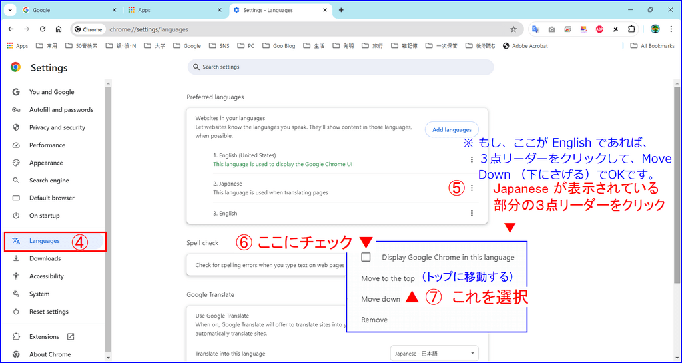Choose Remove in the language menu

point(374,320)
